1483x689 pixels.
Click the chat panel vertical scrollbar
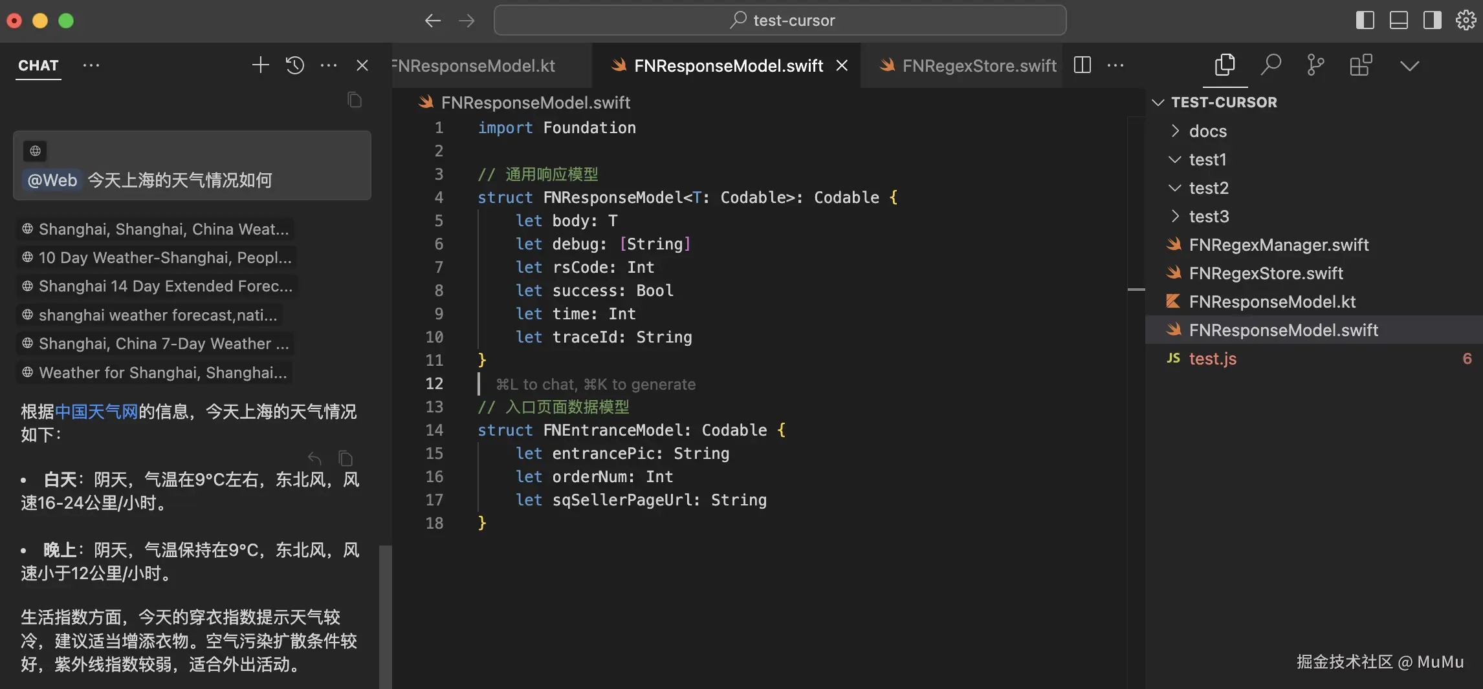coord(385,614)
